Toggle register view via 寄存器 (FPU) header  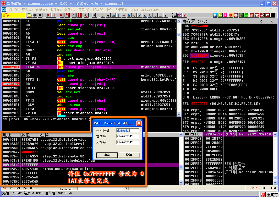pos(195,21)
